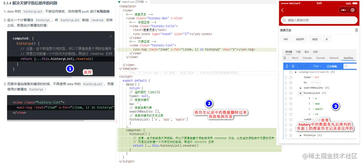Switch to the 输出 tab
The width and height of the screenshot is (363, 165).
pos(307,52)
